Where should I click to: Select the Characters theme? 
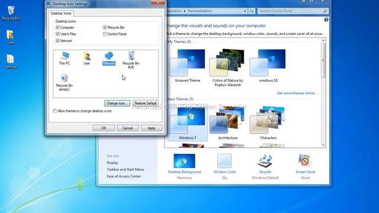[x=268, y=123]
